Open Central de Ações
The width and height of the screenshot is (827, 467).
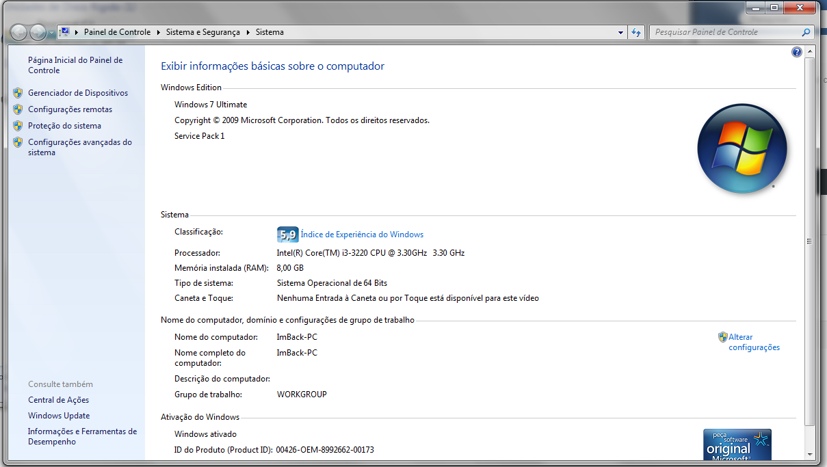[58, 400]
